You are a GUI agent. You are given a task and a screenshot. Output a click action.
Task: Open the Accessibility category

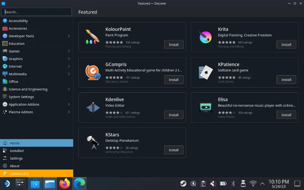point(36,21)
